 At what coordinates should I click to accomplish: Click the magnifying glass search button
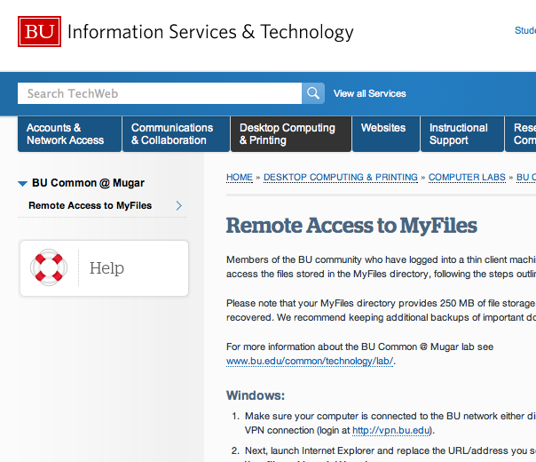pyautogui.click(x=313, y=93)
